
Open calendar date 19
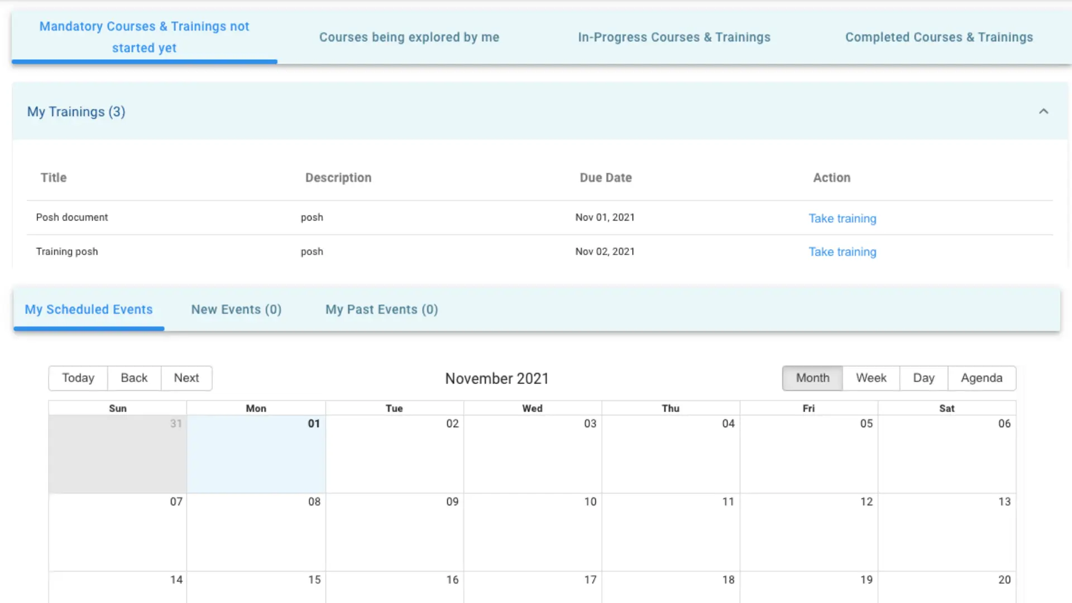867,580
